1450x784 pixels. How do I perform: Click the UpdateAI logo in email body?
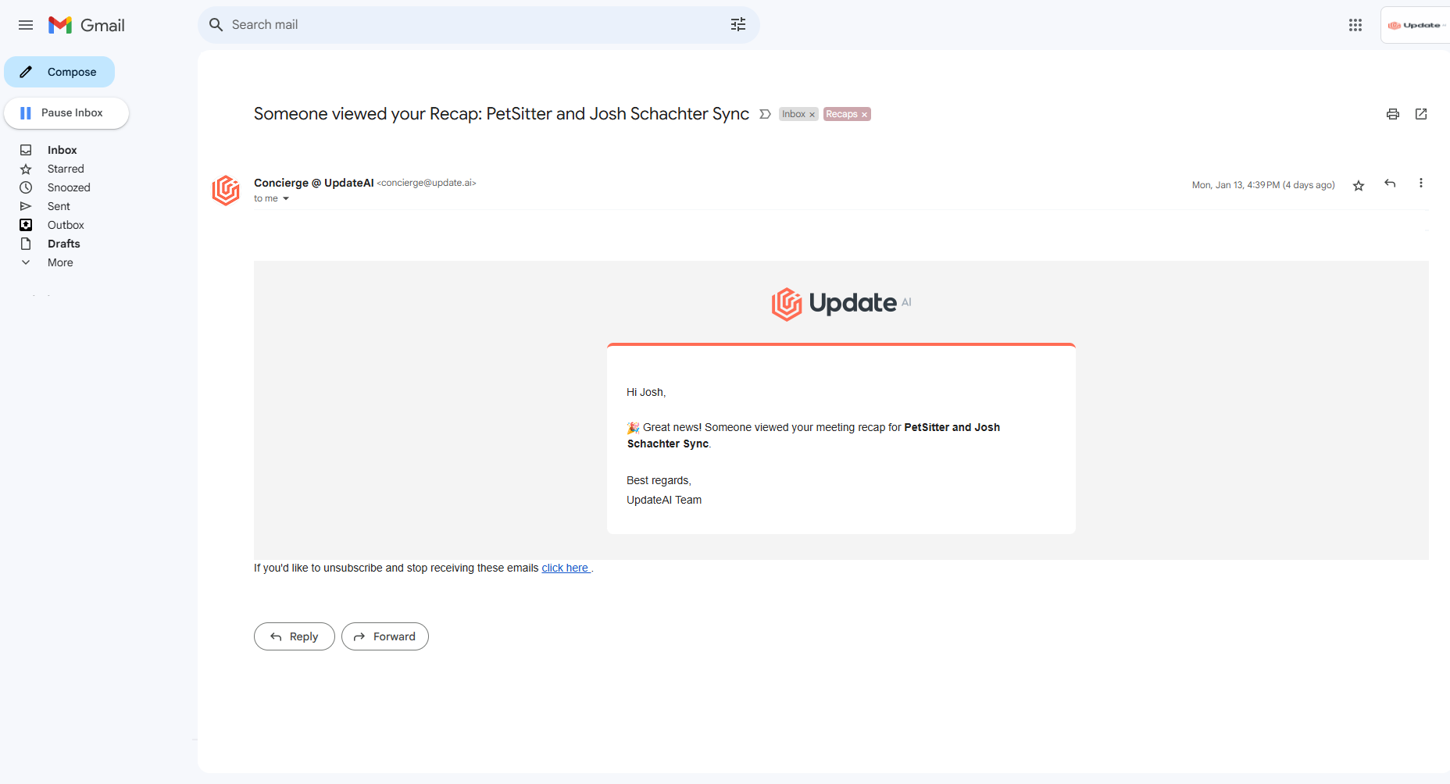click(x=841, y=304)
